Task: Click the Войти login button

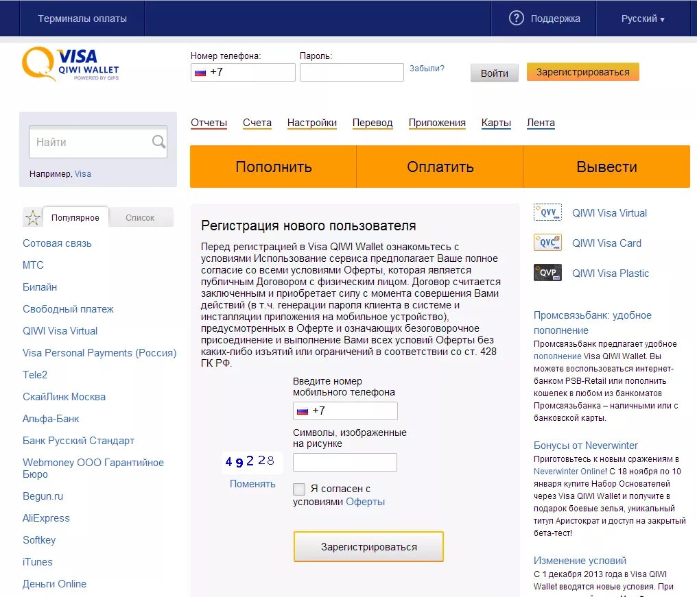Action: 495,73
